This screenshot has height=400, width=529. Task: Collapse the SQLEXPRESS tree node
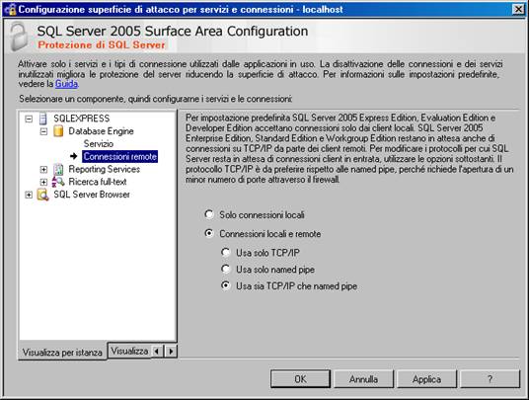pos(29,119)
